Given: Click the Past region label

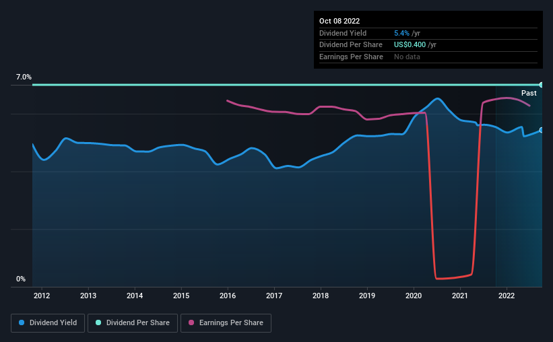Looking at the screenshot, I should (x=529, y=93).
